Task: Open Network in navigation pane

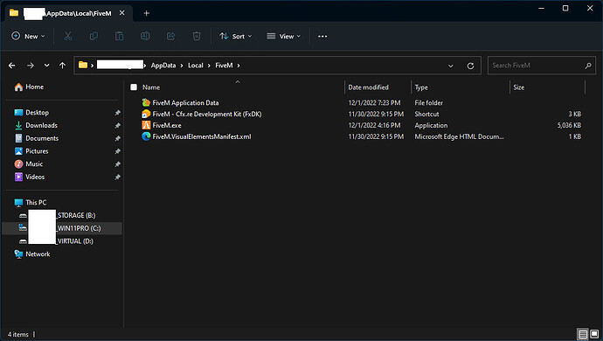Action: pos(38,254)
